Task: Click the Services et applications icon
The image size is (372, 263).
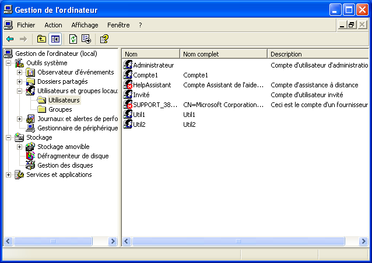Action: pos(19,175)
